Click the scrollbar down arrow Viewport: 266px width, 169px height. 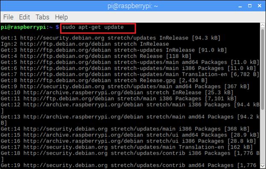[263, 166]
